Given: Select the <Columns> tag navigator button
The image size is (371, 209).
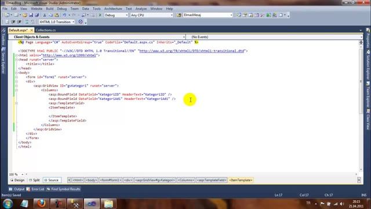Looking at the screenshot, I should (x=186, y=180).
